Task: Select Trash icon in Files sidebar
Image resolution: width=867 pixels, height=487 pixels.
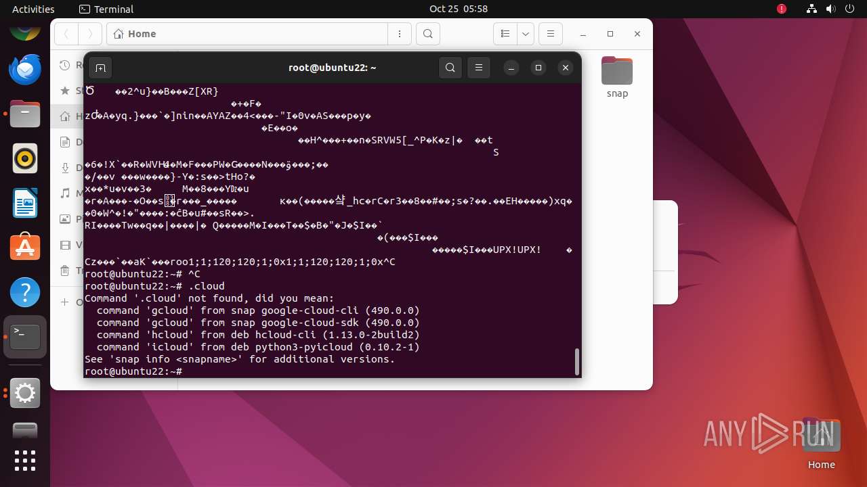Action: (65, 271)
